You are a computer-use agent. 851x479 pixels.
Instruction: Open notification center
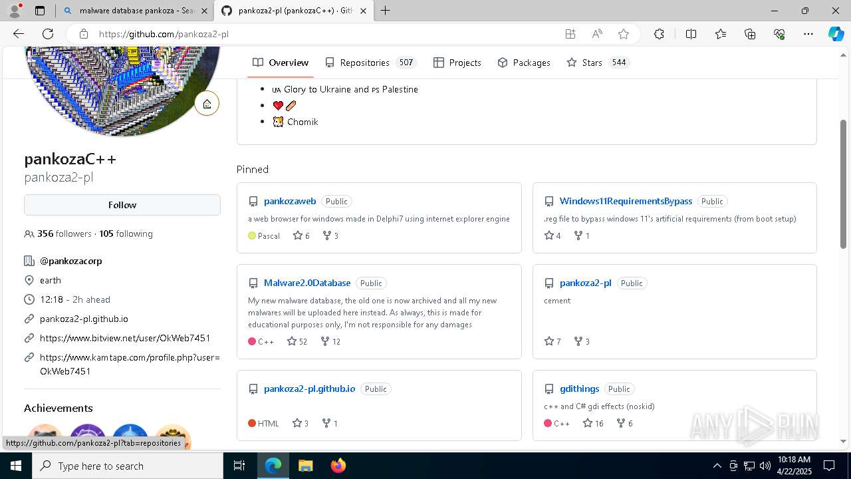829,466
